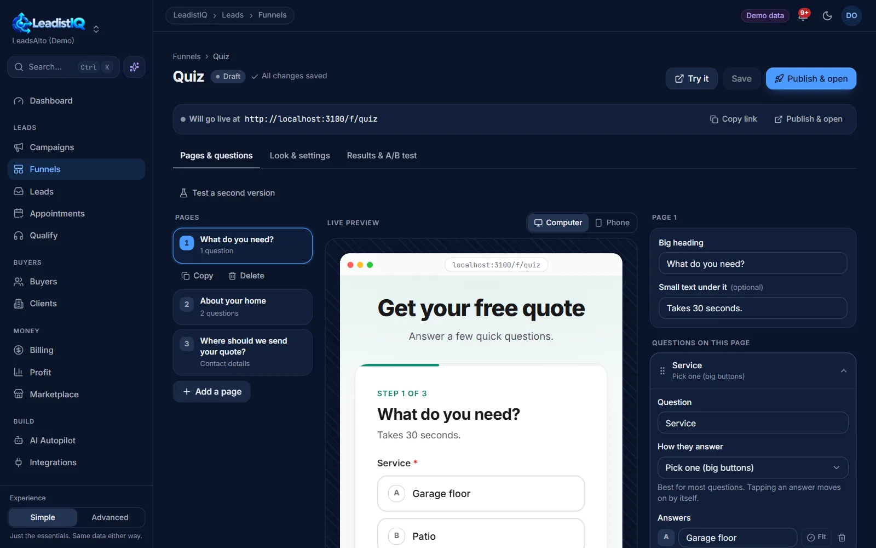Open Appointments in the sidebar

[76, 214]
